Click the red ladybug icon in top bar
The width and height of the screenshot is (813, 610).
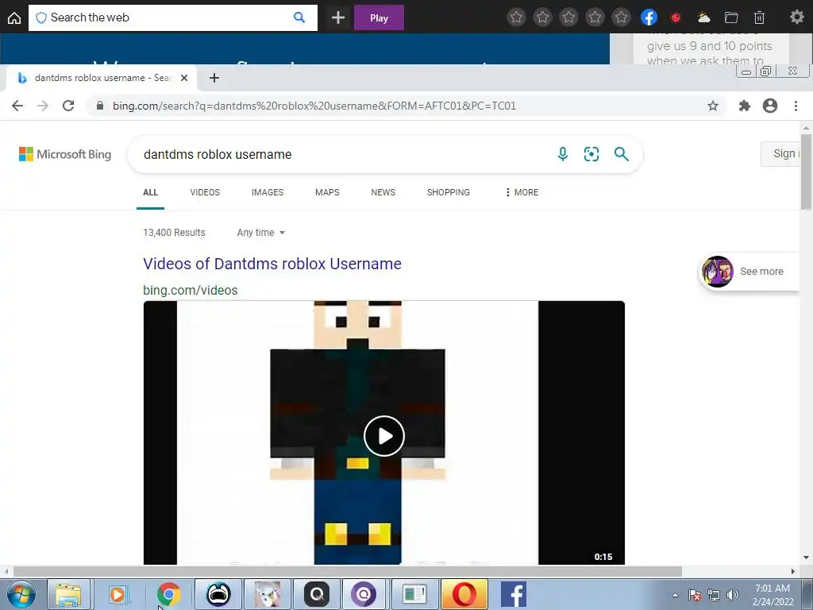point(676,17)
